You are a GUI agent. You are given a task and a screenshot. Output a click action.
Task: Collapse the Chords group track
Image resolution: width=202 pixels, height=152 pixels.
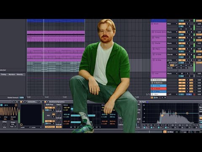click(x=152, y=43)
